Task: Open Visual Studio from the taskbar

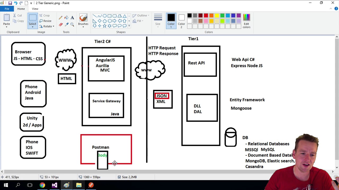Action: pos(55,185)
